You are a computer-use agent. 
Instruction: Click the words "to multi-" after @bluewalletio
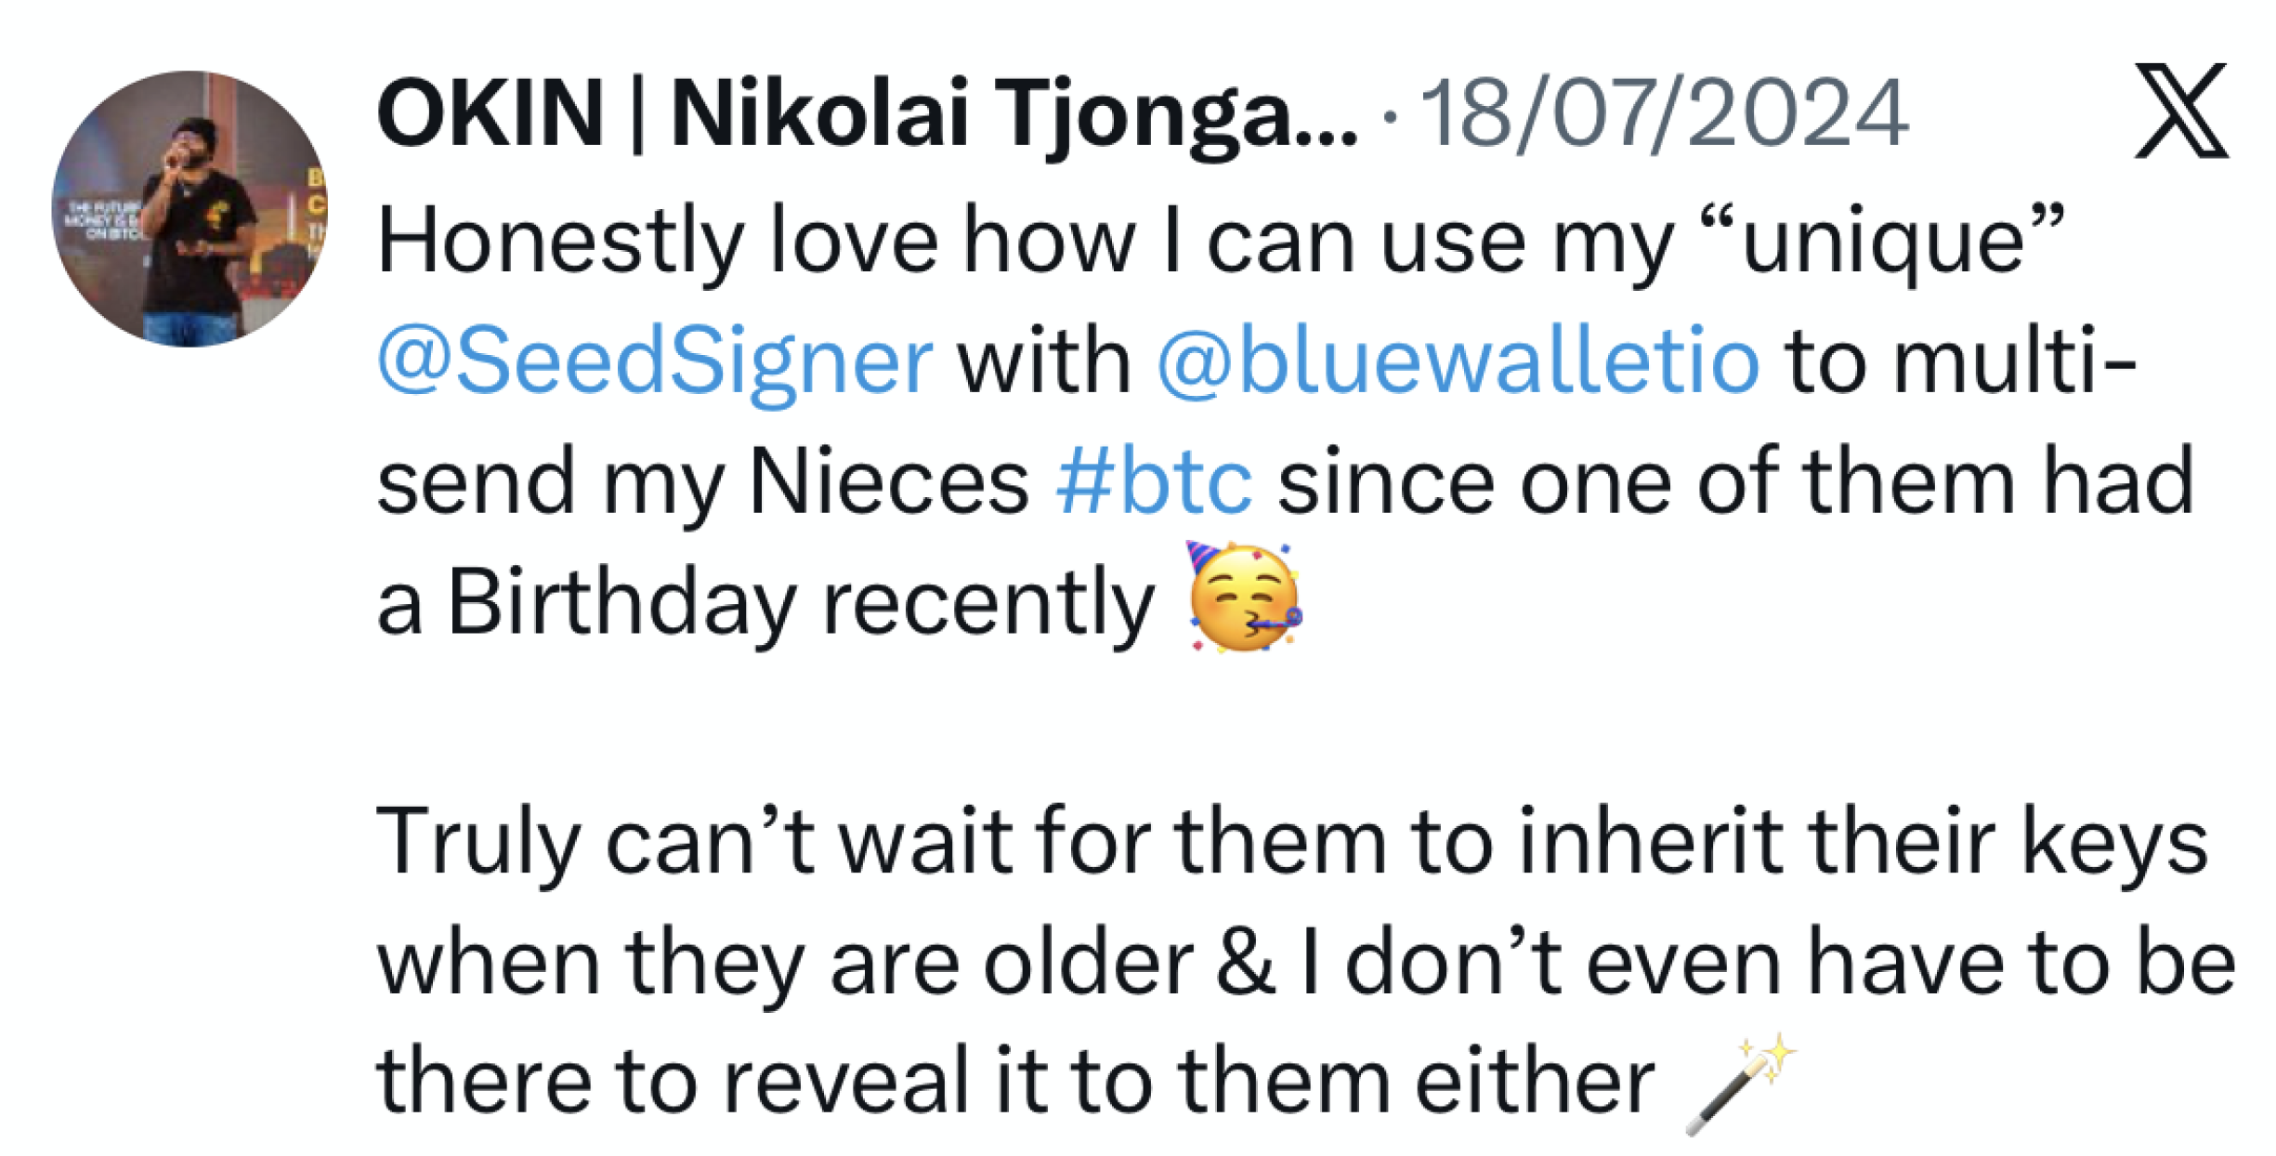(x=1960, y=361)
